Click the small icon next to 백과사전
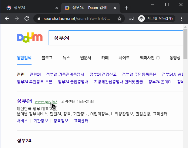The width and height of the screenshot is (188, 148). [x=158, y=58]
